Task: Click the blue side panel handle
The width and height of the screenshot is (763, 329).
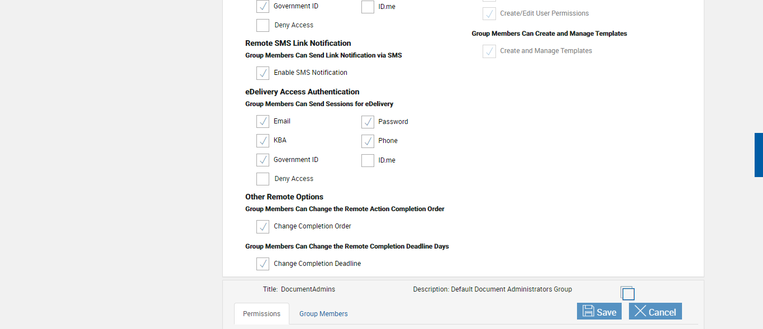Action: pyautogui.click(x=759, y=155)
